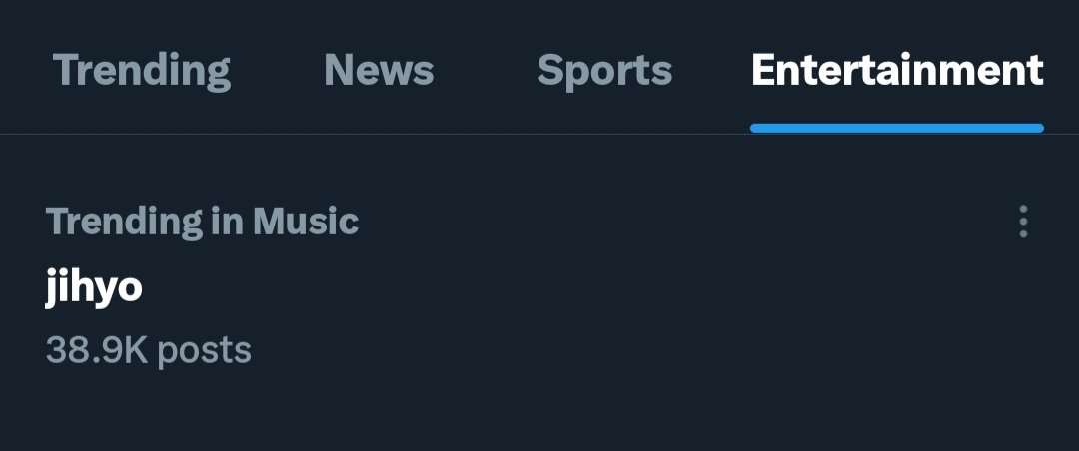Screen dimensions: 1079x451
Task: Open the jihyo trending topic
Action: click(94, 287)
